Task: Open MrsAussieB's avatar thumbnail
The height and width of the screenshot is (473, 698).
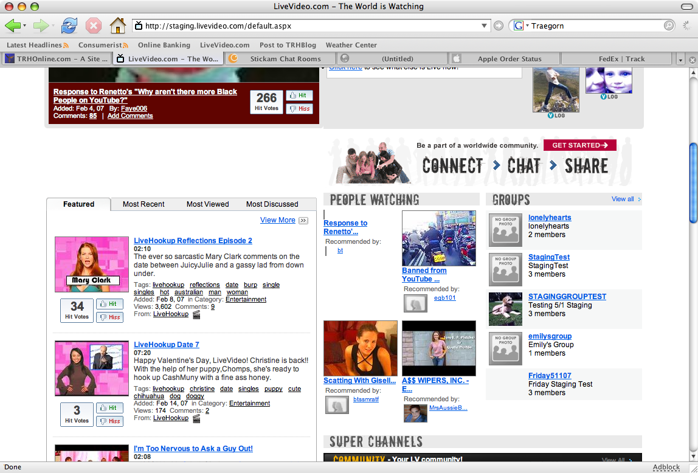Action: 415,413
